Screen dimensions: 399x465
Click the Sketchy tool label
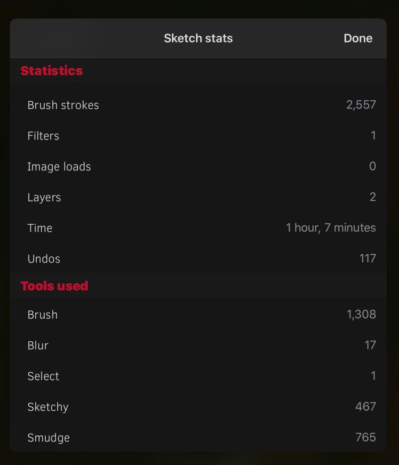48,407
